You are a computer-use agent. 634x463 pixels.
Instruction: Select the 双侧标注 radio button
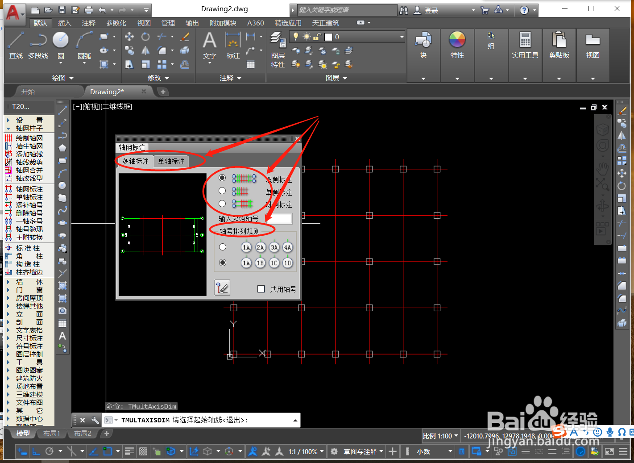point(222,178)
